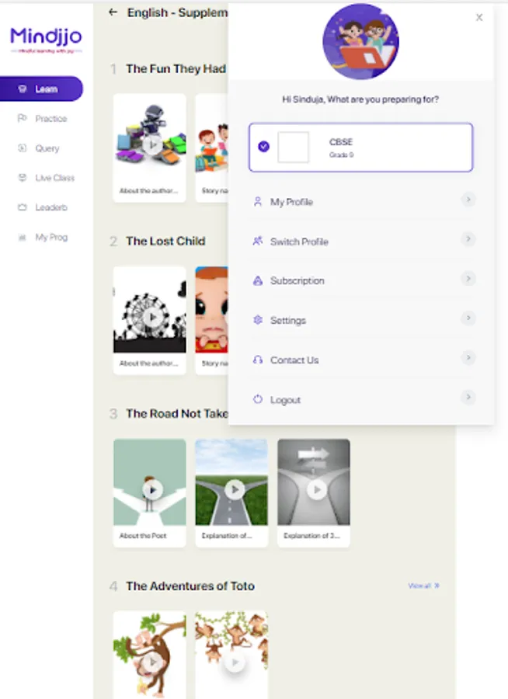Select the CBSE Grade 9 checkmark
Screen dimensions: 508x699
click(263, 146)
